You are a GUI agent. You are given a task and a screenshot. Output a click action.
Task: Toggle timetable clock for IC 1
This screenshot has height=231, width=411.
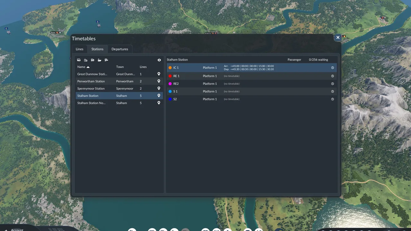pos(332,68)
